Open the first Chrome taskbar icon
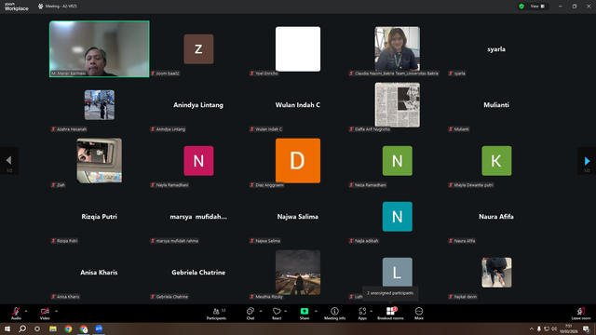This screenshot has width=596, height=335. coord(68,328)
